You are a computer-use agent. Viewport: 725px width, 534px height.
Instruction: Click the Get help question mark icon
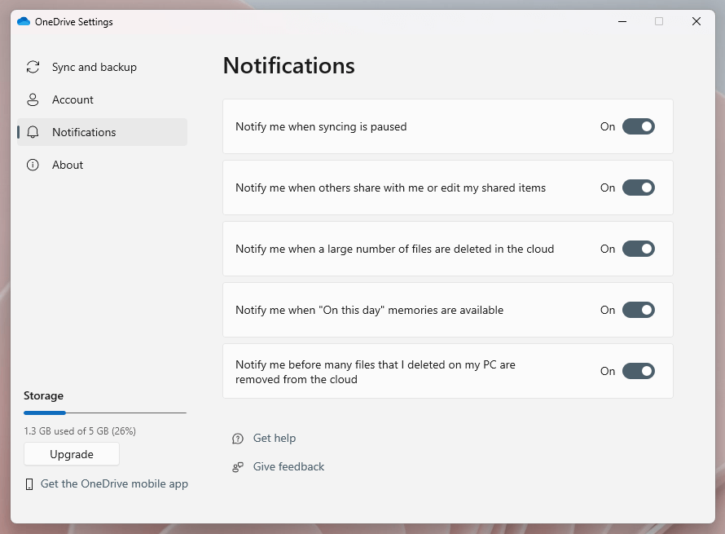click(x=238, y=439)
